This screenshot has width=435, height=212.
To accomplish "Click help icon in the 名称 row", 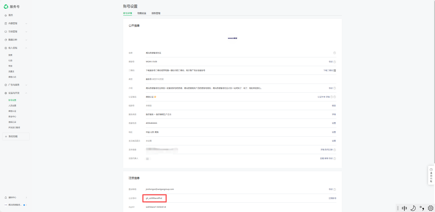I will (x=334, y=53).
